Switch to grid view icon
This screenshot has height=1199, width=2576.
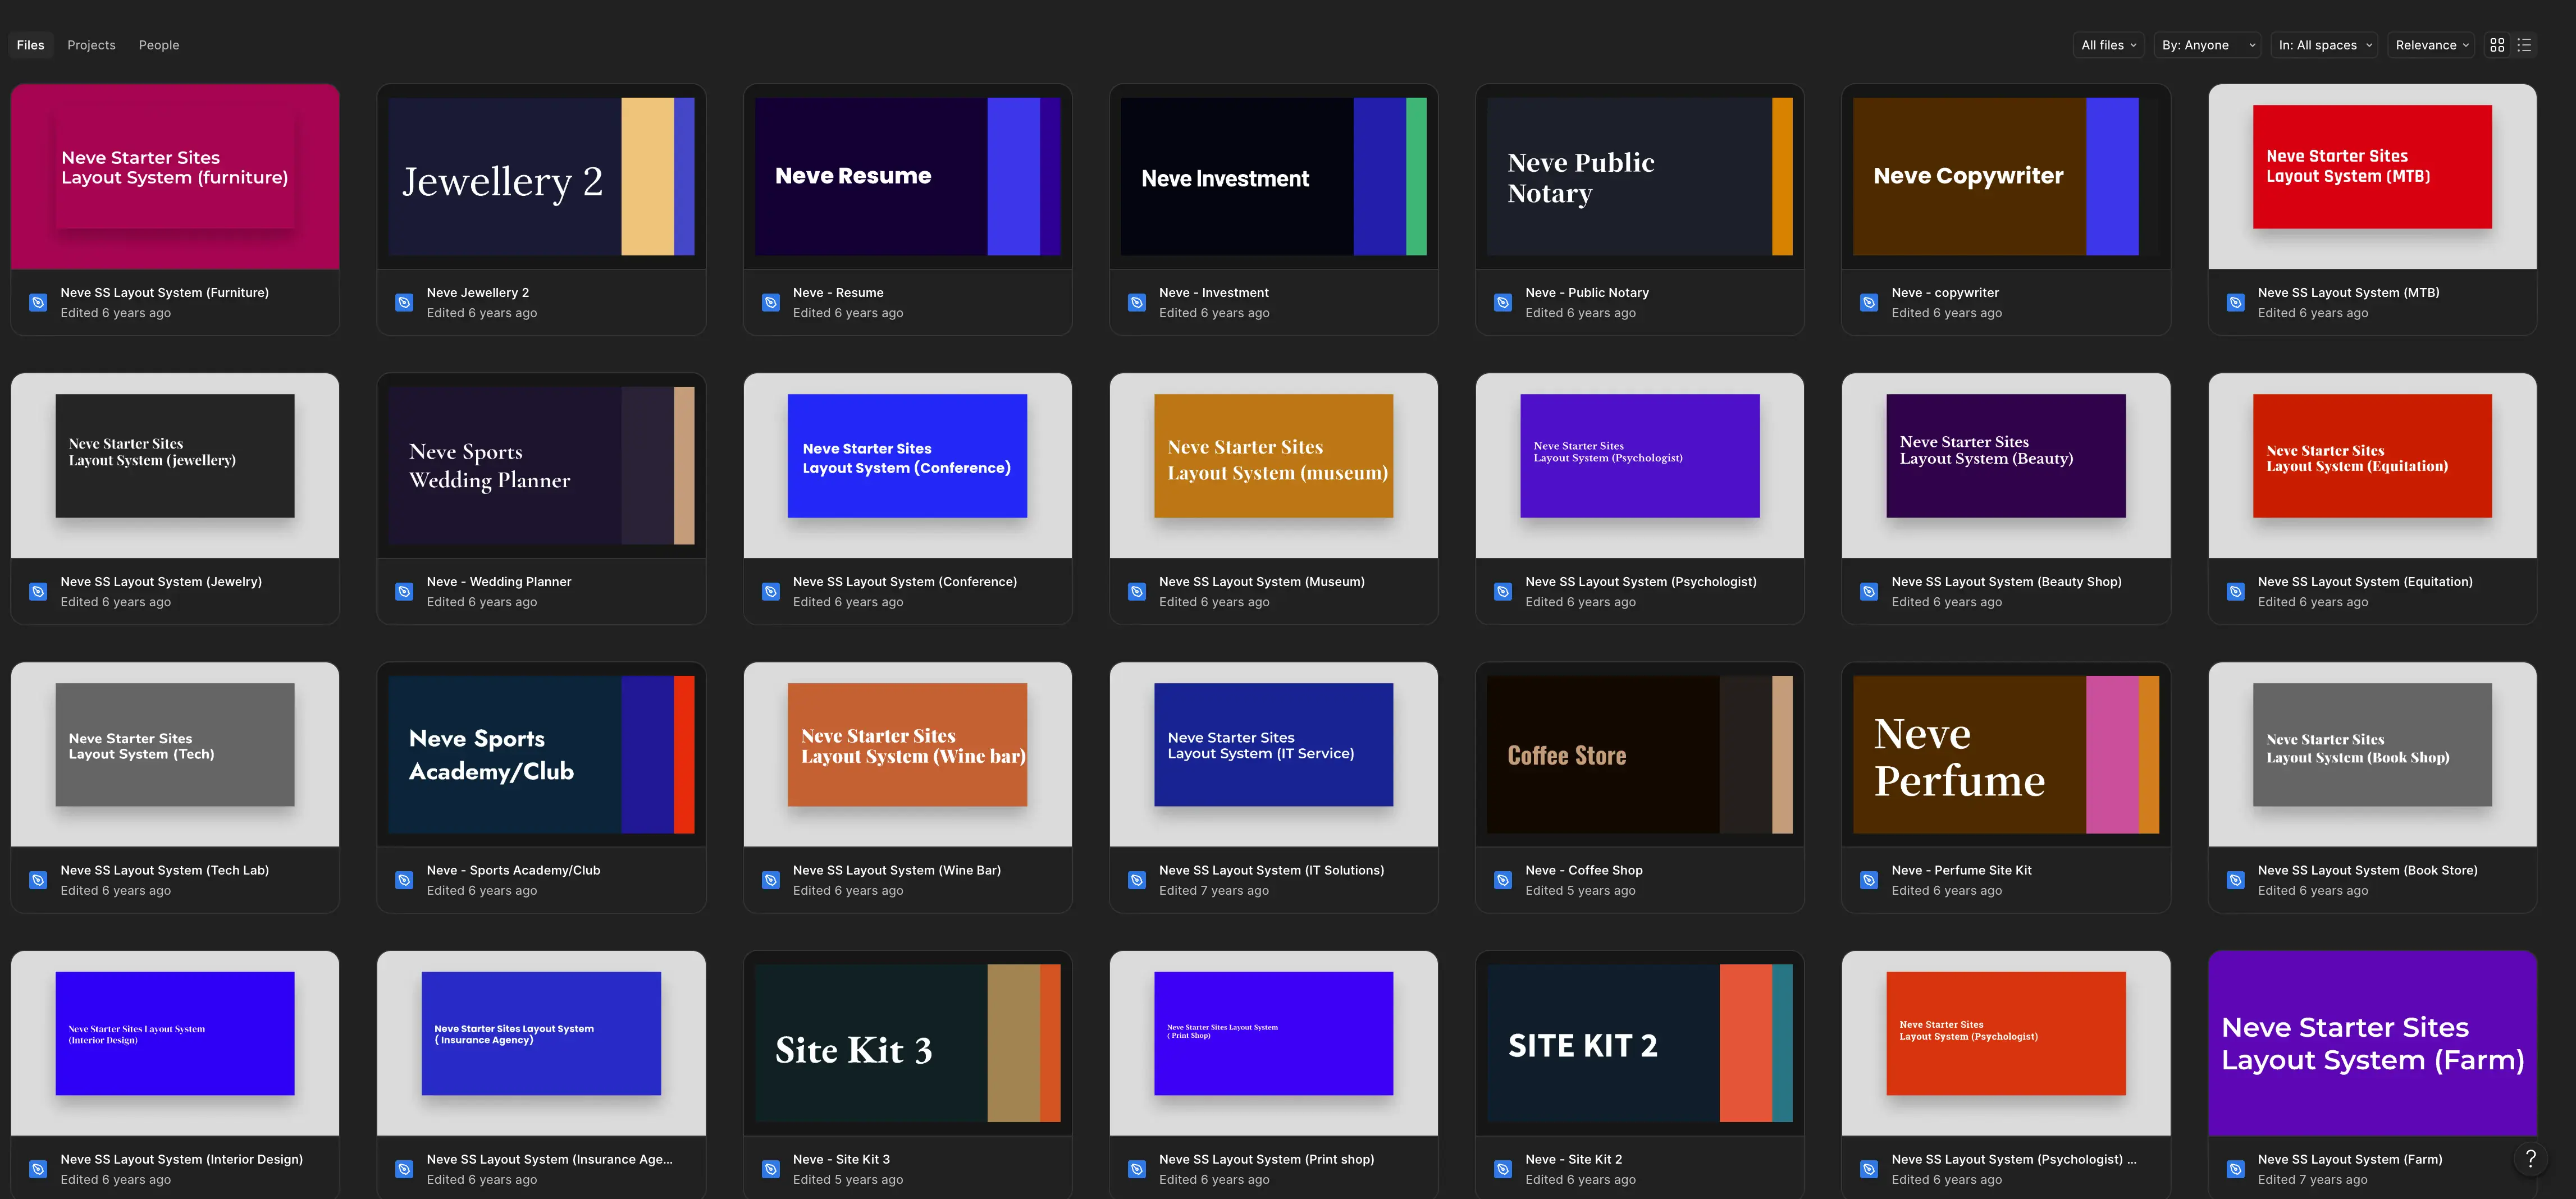pyautogui.click(x=2497, y=45)
